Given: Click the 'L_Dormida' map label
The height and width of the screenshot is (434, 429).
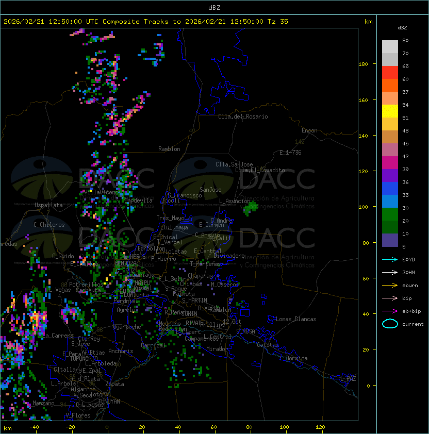Looking at the screenshot, I should [x=293, y=358].
